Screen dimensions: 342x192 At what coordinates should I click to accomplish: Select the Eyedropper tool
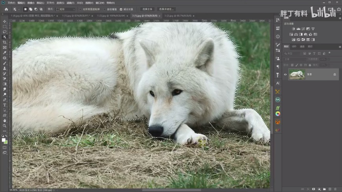pyautogui.click(x=5, y=53)
